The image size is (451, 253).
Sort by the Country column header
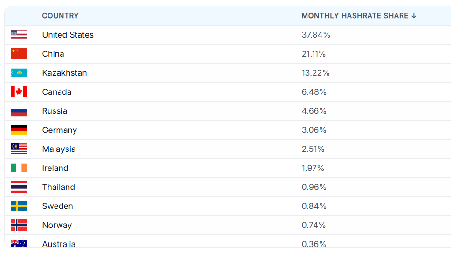click(x=60, y=16)
